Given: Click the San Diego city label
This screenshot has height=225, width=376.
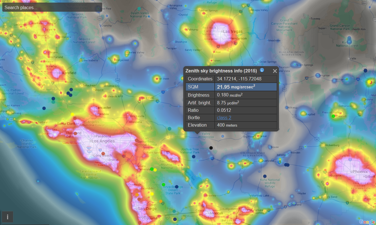Looking at the screenshot, I should 147,209.
